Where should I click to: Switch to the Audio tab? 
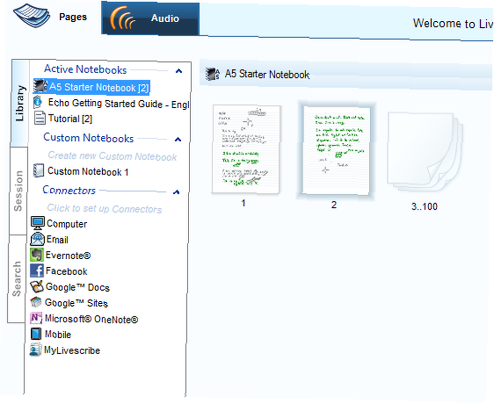150,18
